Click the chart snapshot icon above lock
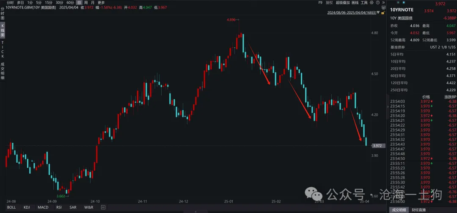 [383, 8]
